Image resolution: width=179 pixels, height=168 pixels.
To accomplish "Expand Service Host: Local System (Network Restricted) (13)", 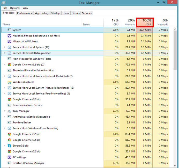I will point(4,88).
